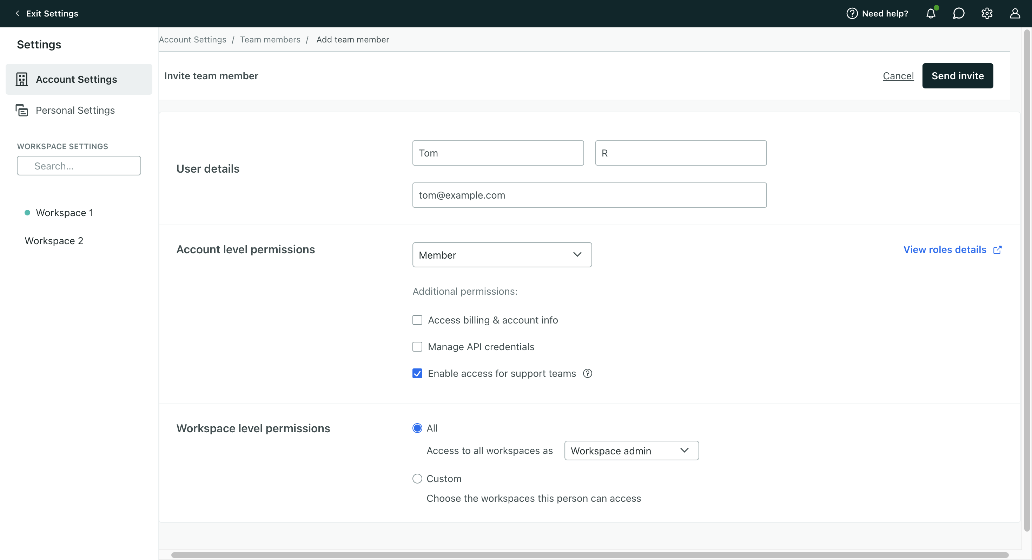Open the Member role dropdown
This screenshot has height=560, width=1032.
coord(502,255)
